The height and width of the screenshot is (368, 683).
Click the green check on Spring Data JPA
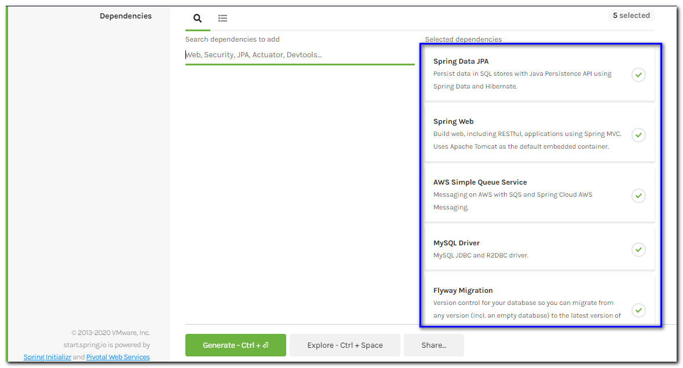click(x=638, y=75)
